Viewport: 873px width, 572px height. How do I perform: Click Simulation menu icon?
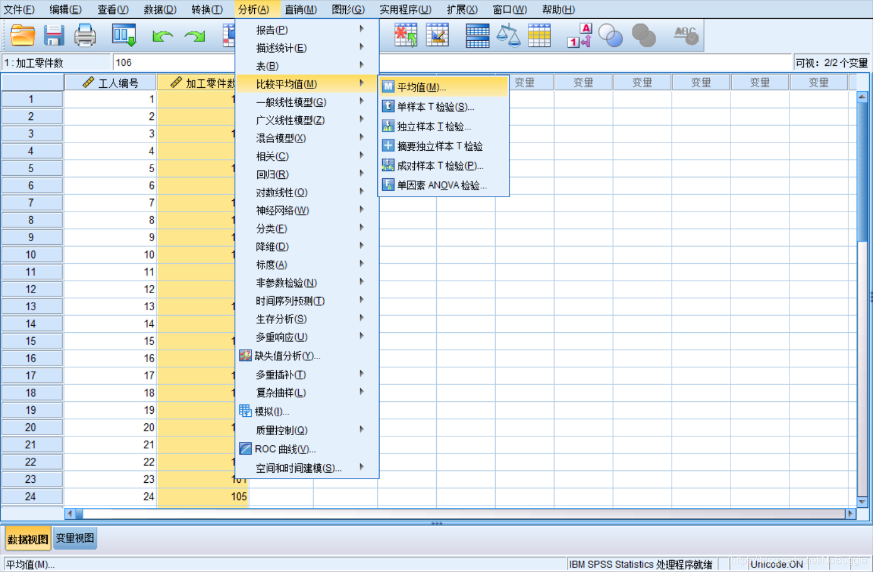pyautogui.click(x=245, y=411)
